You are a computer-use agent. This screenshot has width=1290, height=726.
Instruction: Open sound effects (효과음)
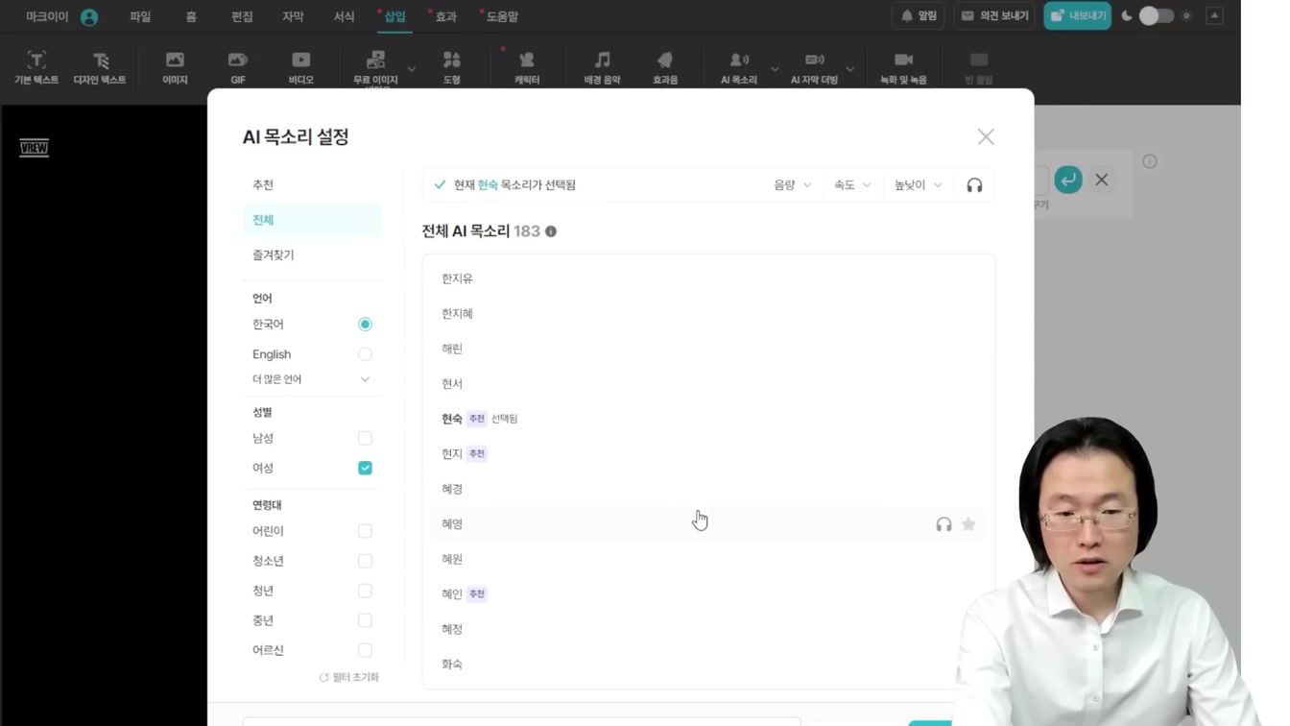tap(665, 67)
